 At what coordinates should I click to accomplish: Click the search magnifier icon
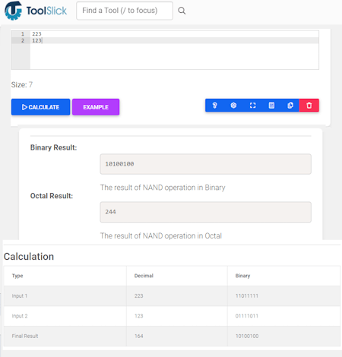pos(182,11)
